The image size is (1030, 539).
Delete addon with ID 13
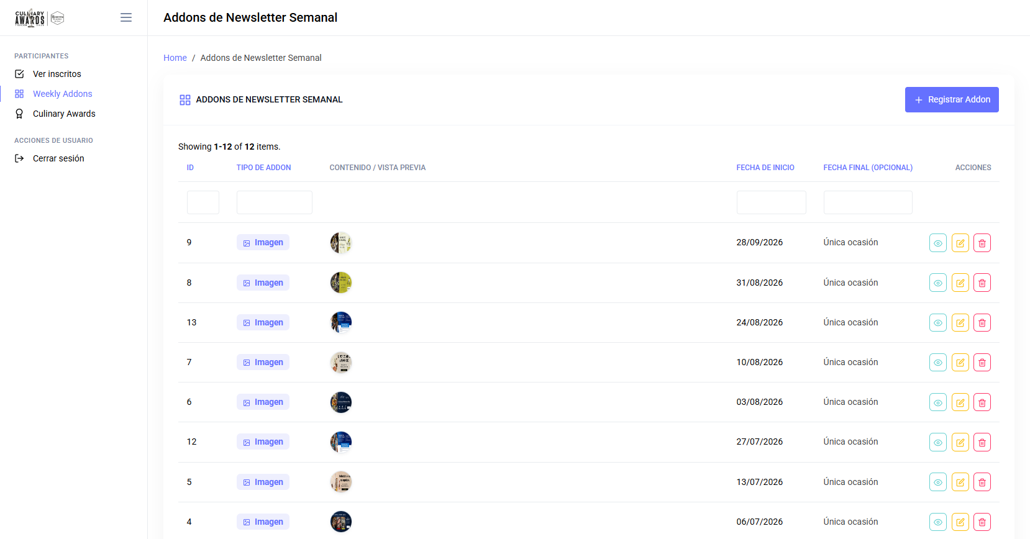pos(982,322)
